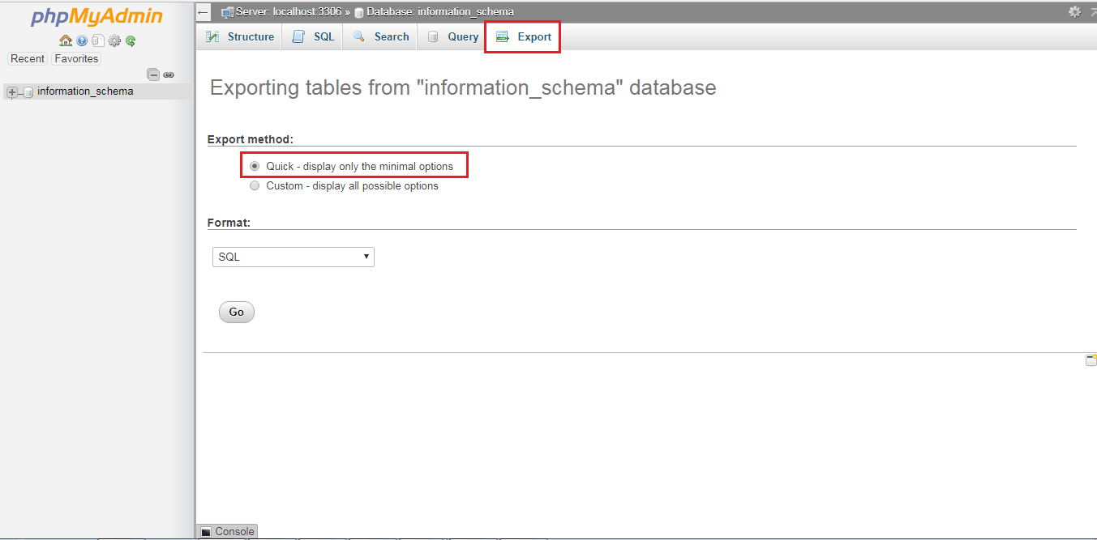This screenshot has height=540, width=1097.
Task: Click the Home icon in navigation panel
Action: [66, 40]
